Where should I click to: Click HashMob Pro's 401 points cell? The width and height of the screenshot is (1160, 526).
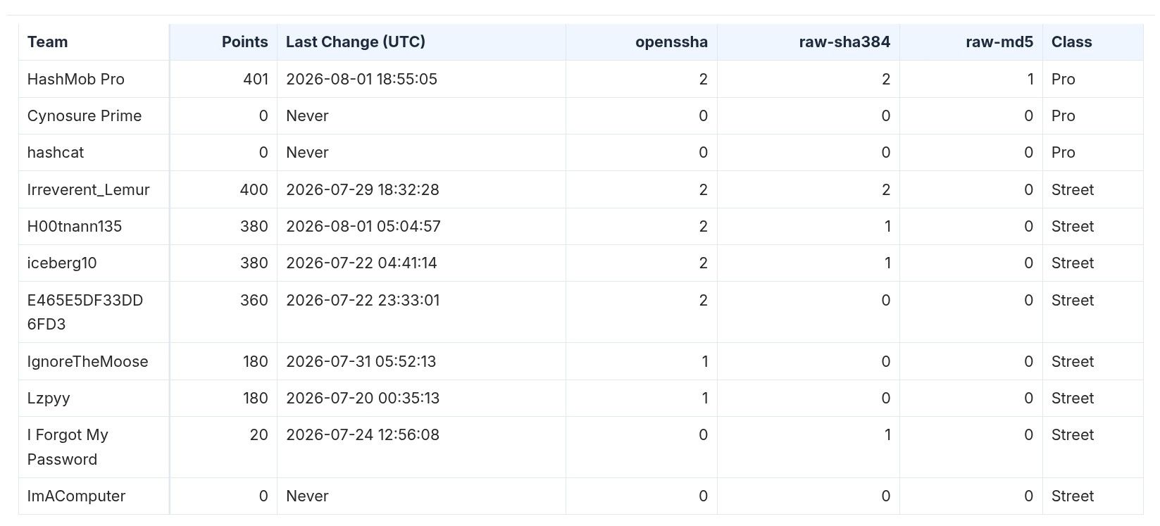(256, 79)
